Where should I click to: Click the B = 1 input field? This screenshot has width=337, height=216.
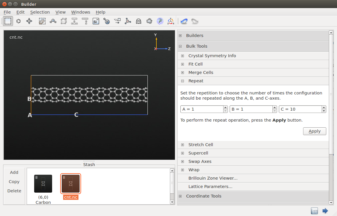(251, 109)
